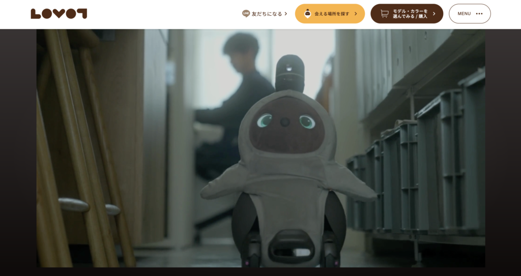The width and height of the screenshot is (521, 276).
Task: Click the robot's nose between its eyes
Action: 285,122
